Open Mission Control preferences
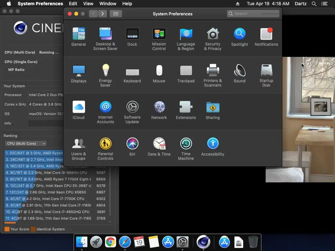335x251 pixels. click(x=159, y=39)
